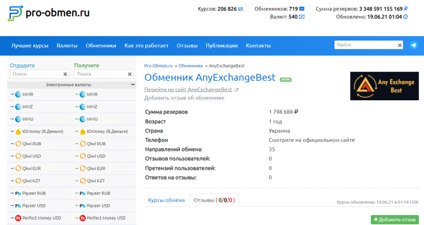Choose Payeer USD in Отдайте column
424x225 pixels.
pyautogui.click(x=34, y=206)
